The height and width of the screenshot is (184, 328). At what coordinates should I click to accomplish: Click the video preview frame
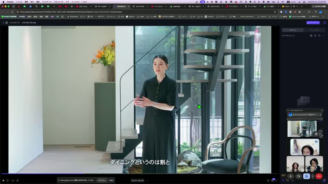pyautogui.click(x=140, y=99)
